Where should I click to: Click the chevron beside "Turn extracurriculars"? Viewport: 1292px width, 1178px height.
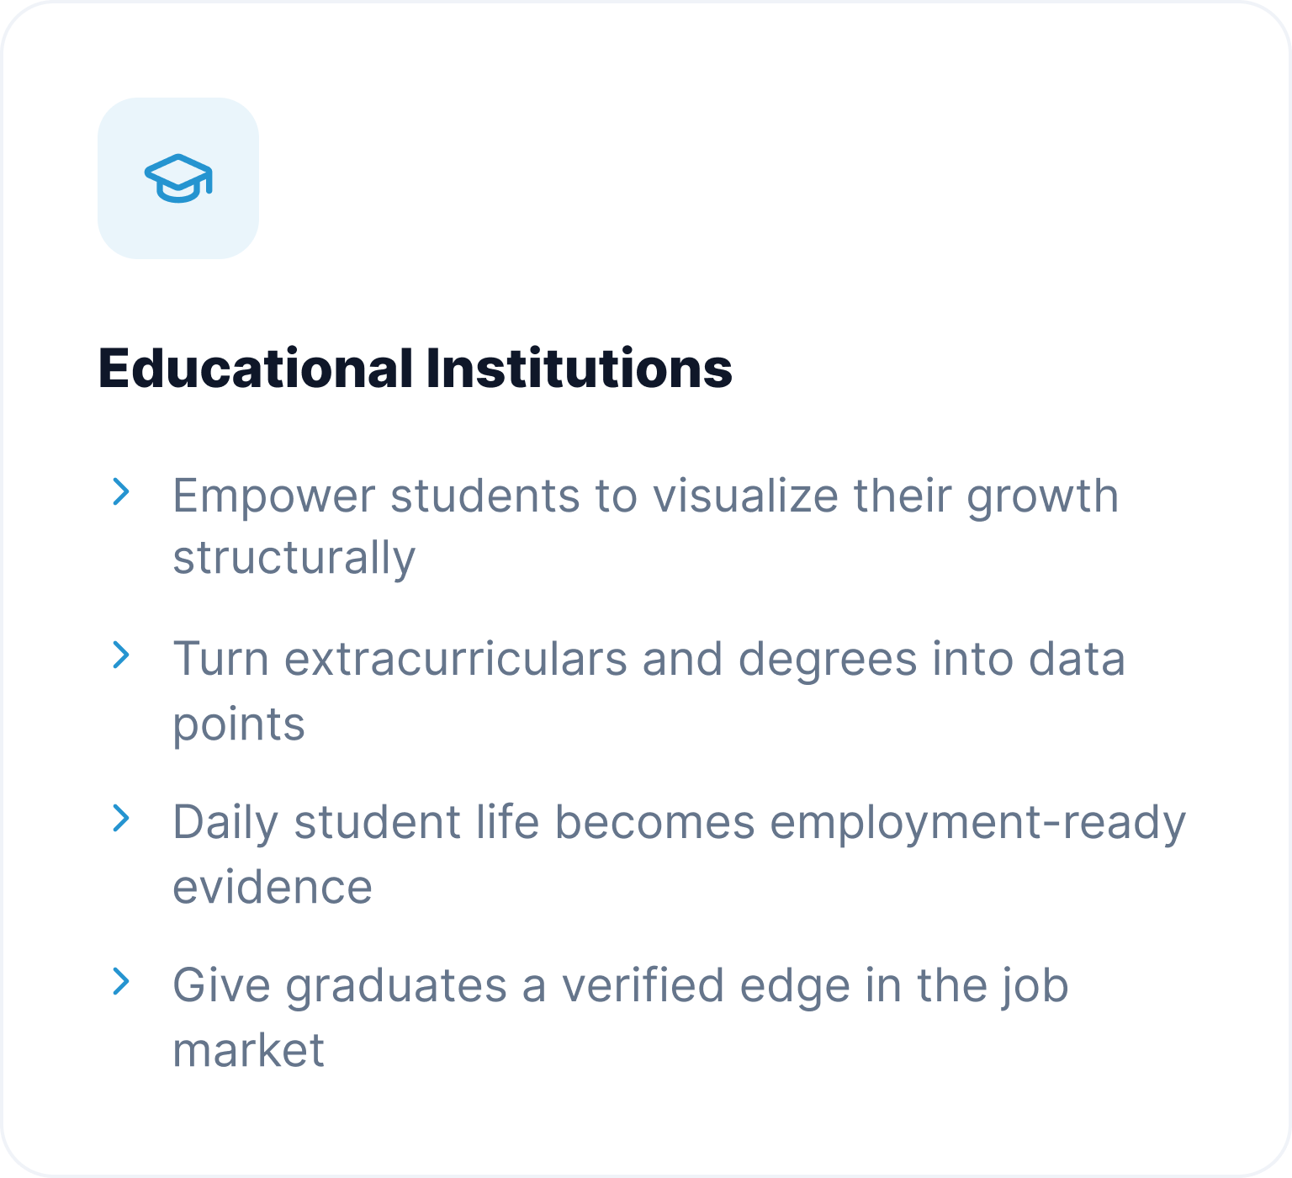(x=122, y=655)
